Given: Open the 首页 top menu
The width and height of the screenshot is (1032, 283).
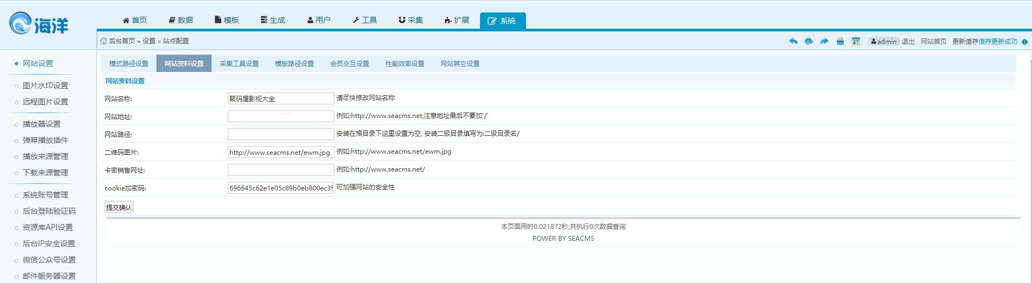Looking at the screenshot, I should (135, 20).
